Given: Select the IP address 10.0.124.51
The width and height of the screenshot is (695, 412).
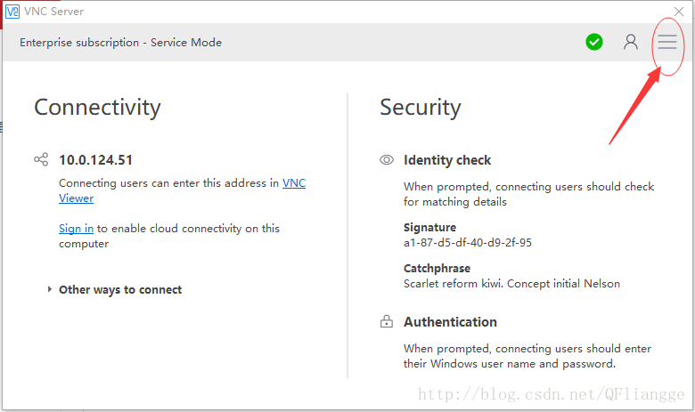Looking at the screenshot, I should [x=95, y=160].
